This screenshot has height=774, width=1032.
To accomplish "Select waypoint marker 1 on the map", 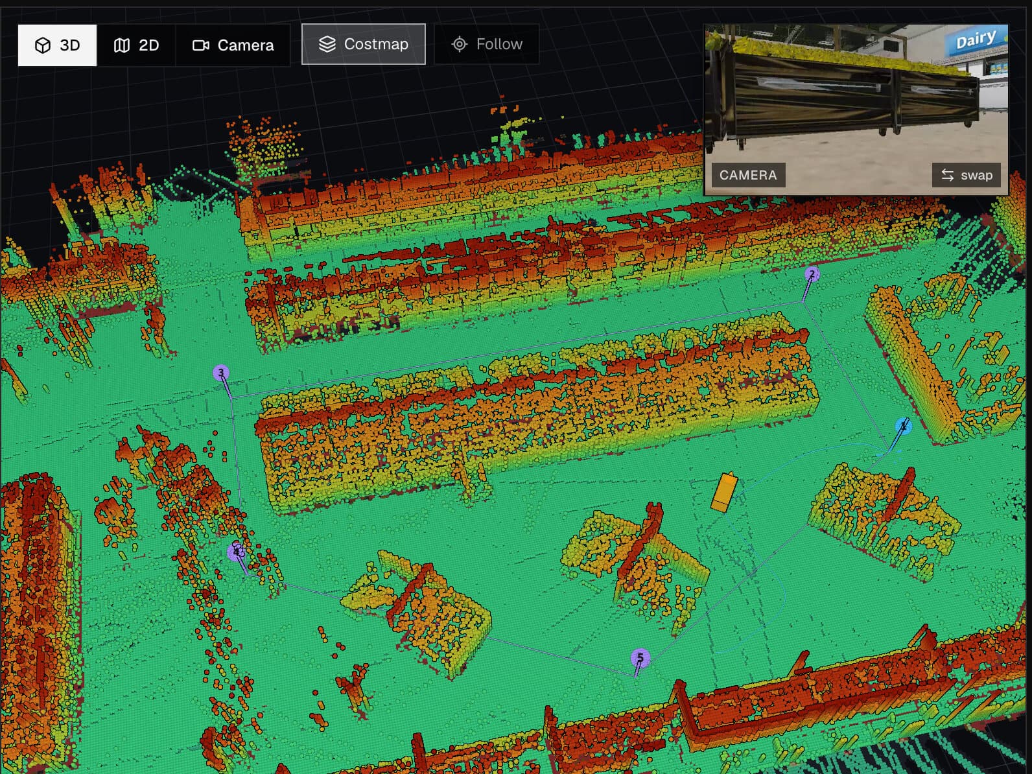I will coord(903,426).
